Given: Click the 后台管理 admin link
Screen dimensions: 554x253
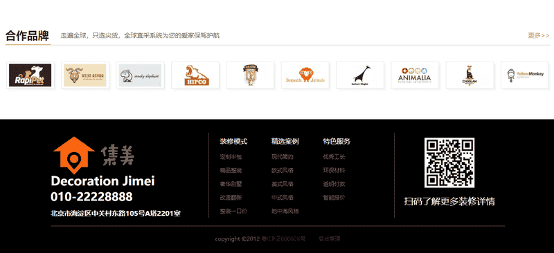Looking at the screenshot, I should pyautogui.click(x=330, y=239).
